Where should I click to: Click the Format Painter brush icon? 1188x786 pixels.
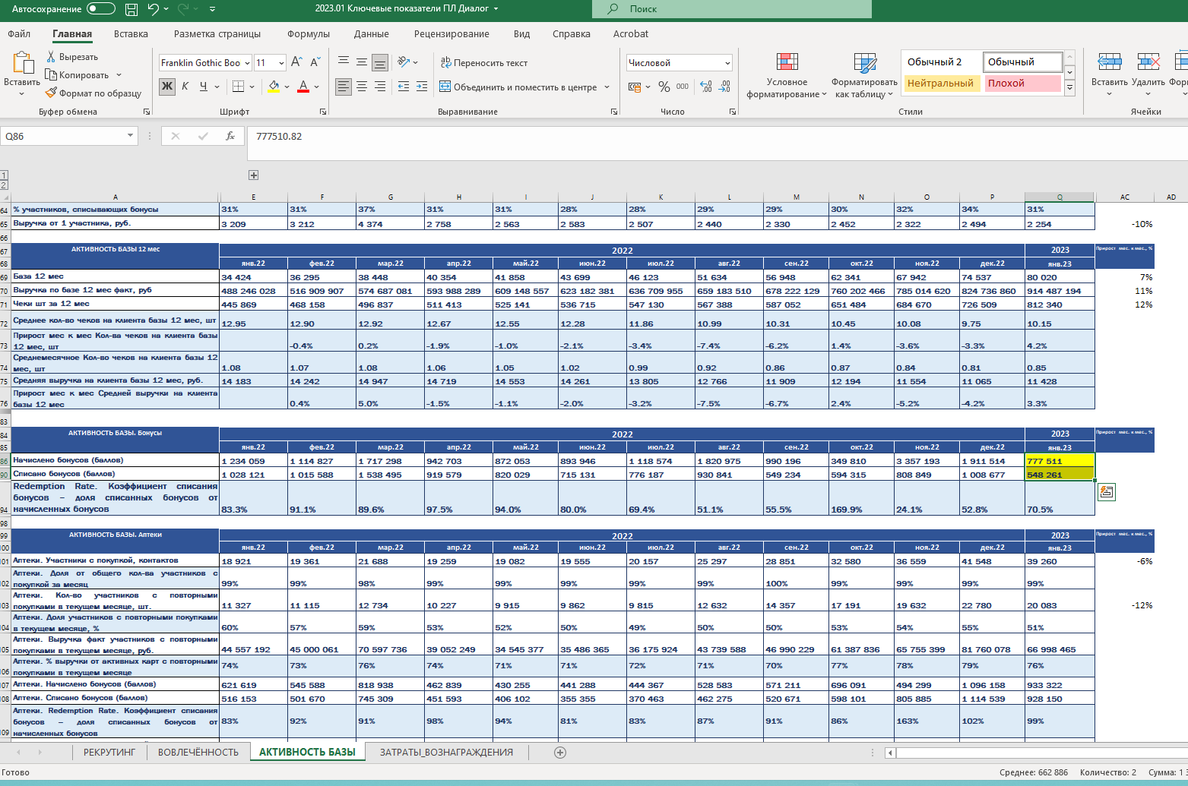pyautogui.click(x=51, y=93)
